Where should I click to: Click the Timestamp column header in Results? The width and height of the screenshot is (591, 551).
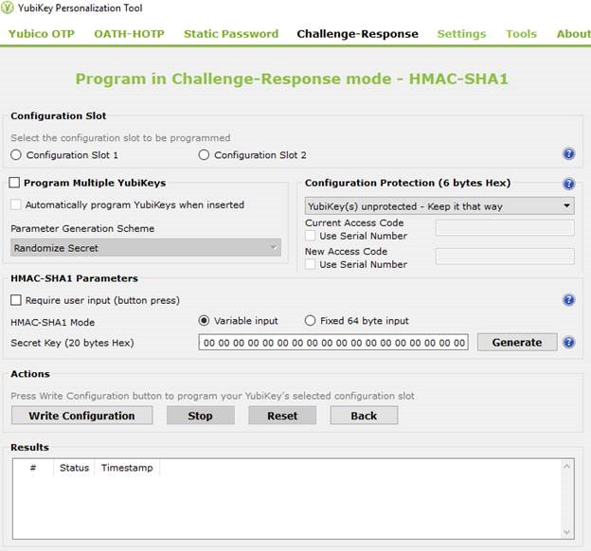point(127,468)
